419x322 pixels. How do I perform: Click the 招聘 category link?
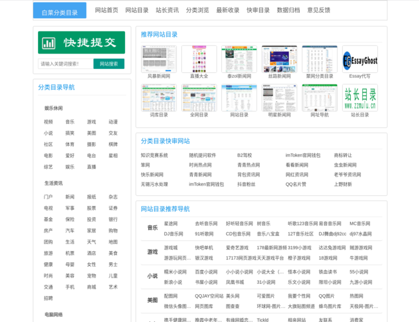[x=48, y=298]
